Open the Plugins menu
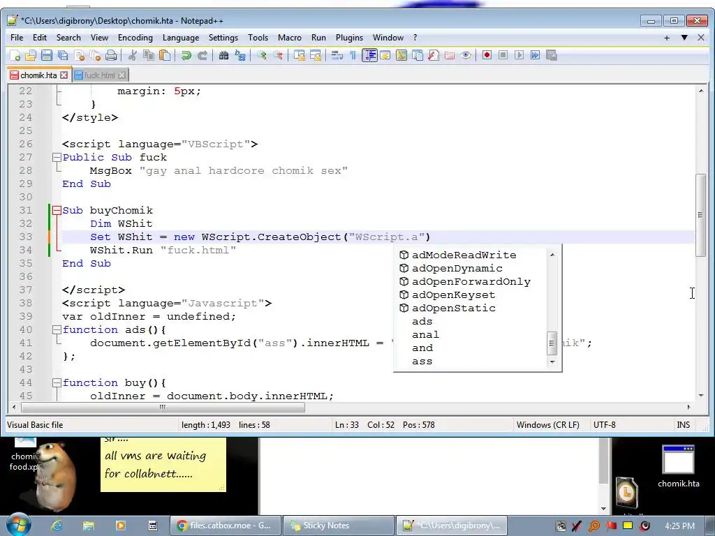The height and width of the screenshot is (536, 715). tap(349, 38)
